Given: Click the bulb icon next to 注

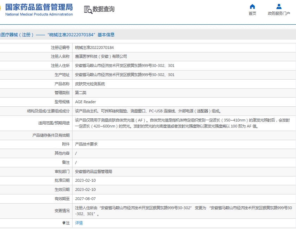Looking at the screenshot, I should click(x=64, y=223).
